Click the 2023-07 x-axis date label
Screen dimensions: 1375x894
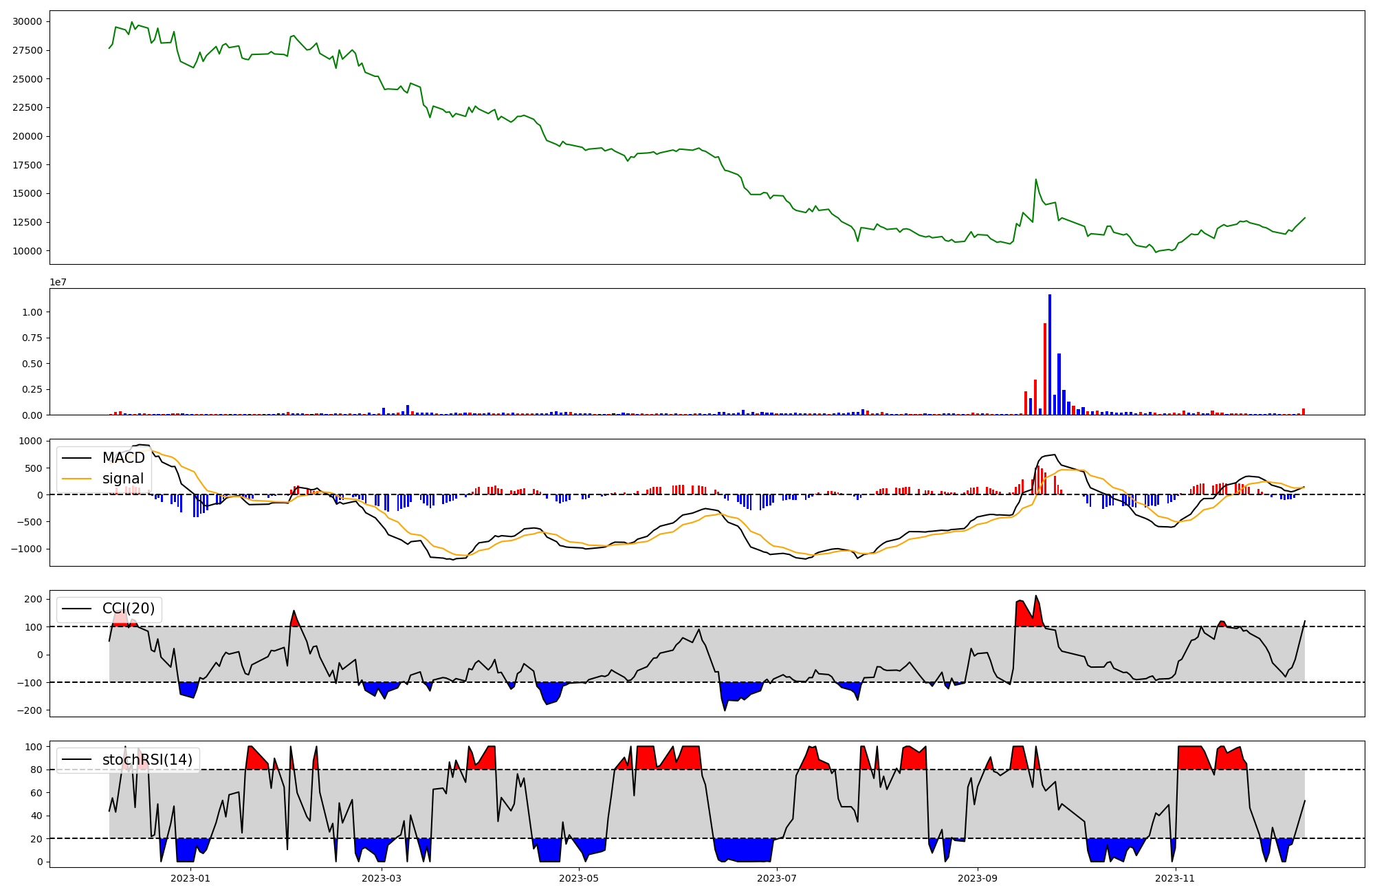click(777, 878)
